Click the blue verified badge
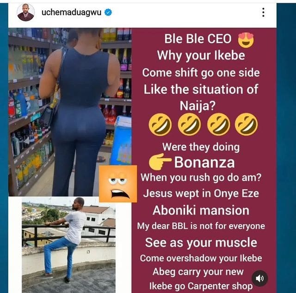The image size is (296, 293). click(108, 12)
